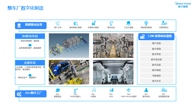The image size is (195, 109).
Task: Select the database search icon for 大数据
Action: (75, 23)
